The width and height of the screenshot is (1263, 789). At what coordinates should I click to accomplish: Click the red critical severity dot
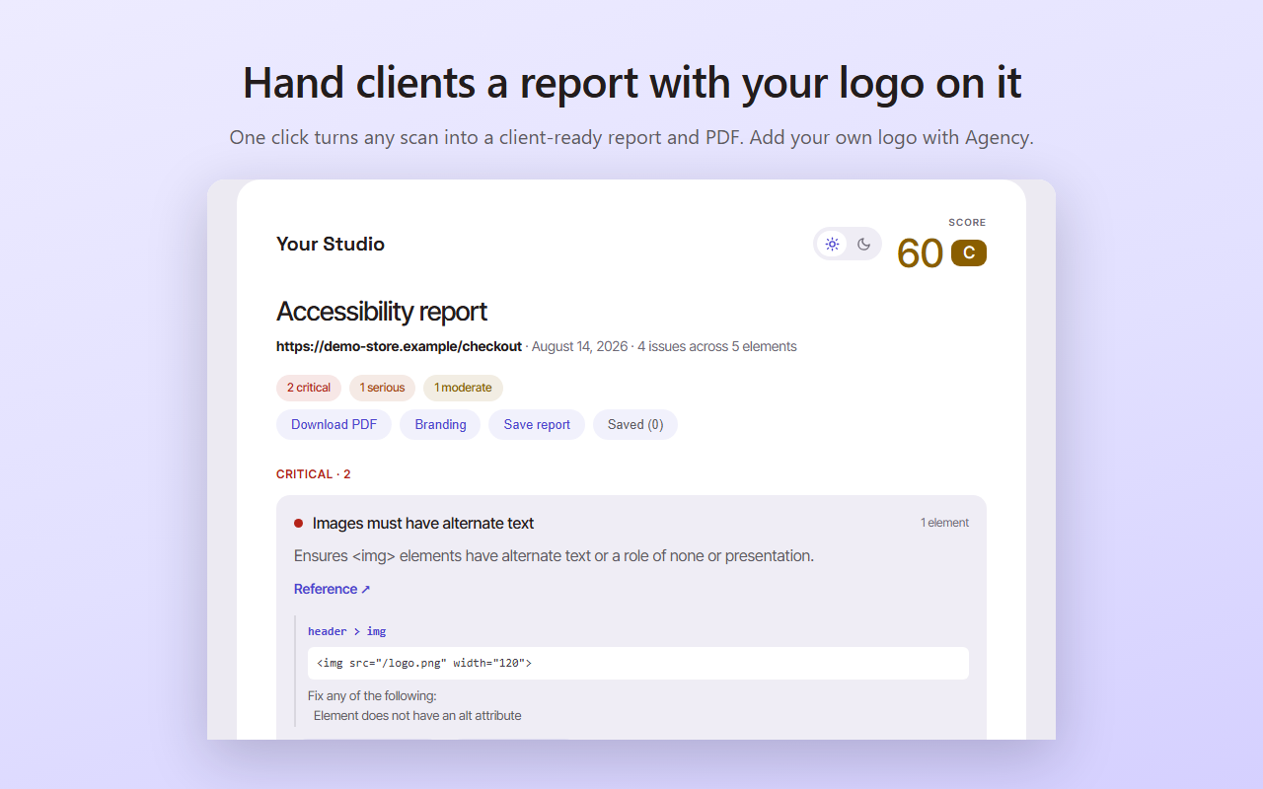point(299,523)
